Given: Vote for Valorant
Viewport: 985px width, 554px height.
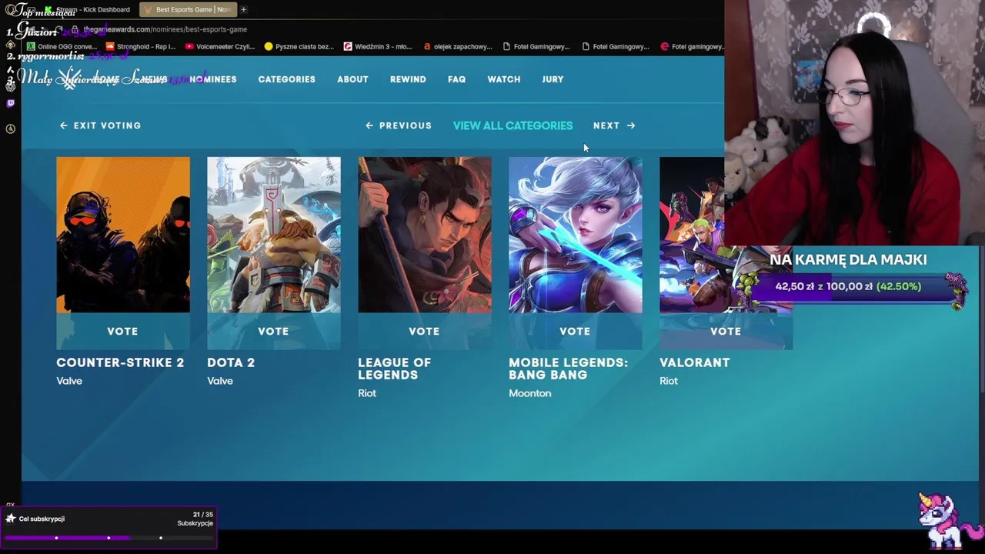Looking at the screenshot, I should 726,331.
